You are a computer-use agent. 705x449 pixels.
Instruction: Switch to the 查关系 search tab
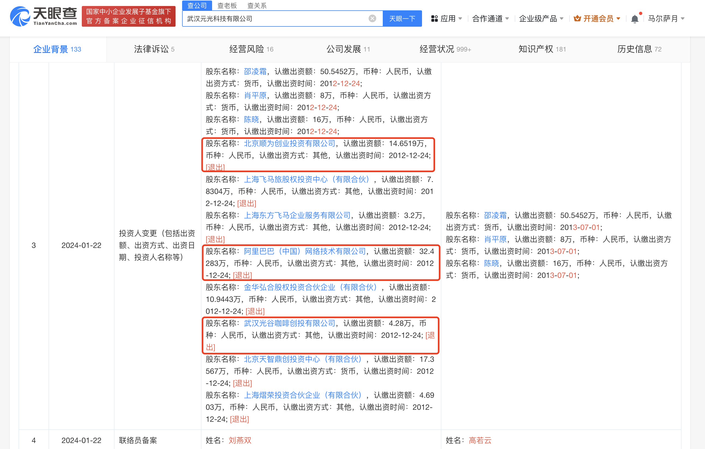coord(257,5)
